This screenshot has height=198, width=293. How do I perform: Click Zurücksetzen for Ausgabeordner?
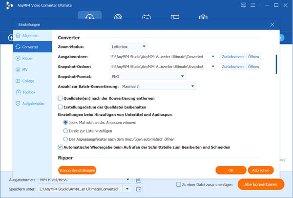(x=232, y=57)
